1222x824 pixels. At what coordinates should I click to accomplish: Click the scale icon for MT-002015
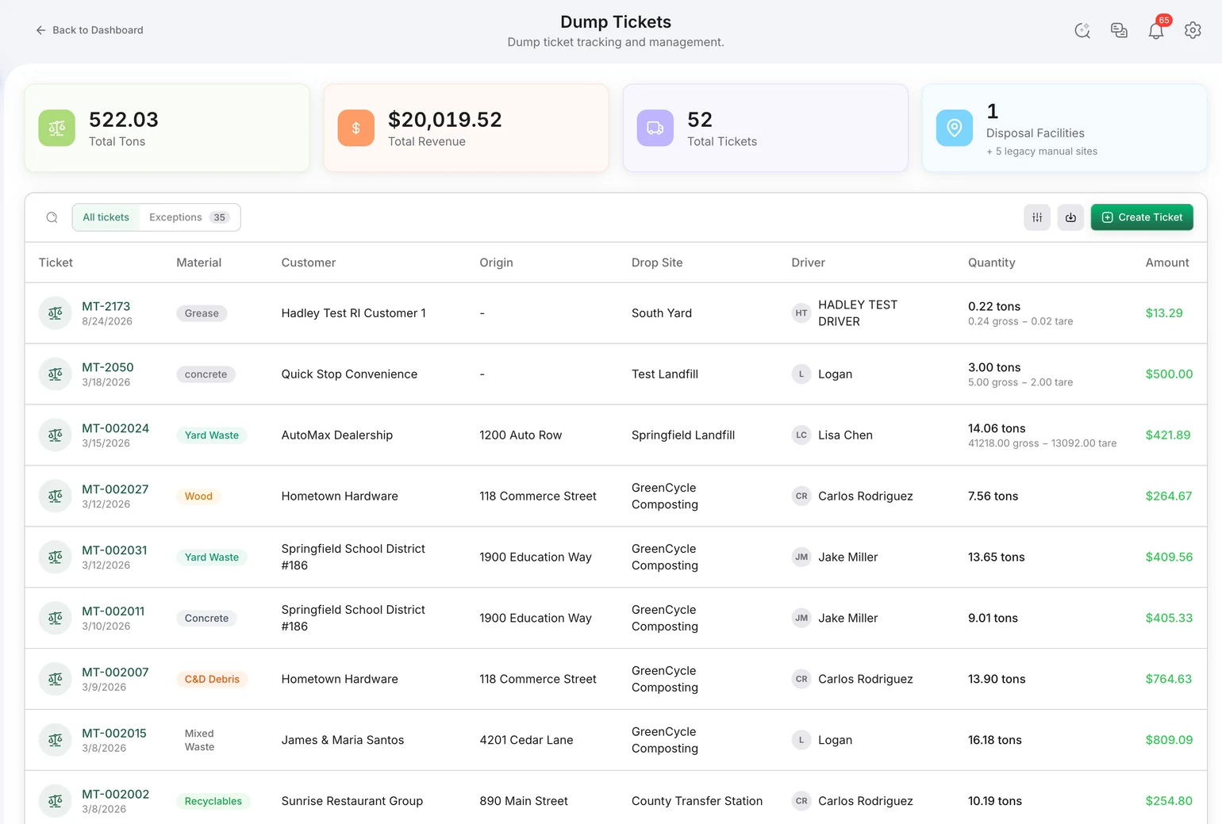56,740
